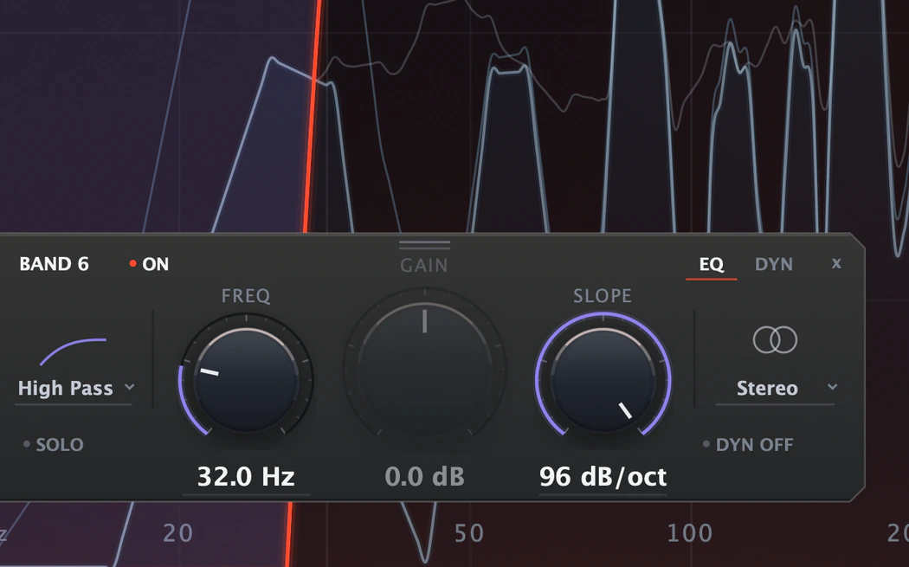
Task: Switch to the EQ tab
Action: click(712, 264)
